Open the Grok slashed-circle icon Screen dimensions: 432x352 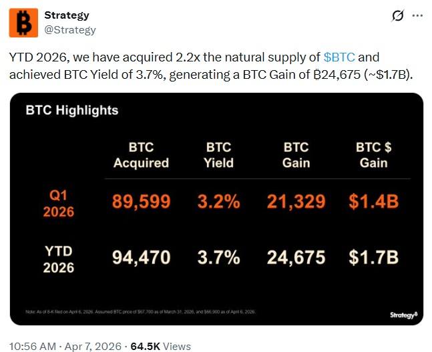tap(398, 15)
